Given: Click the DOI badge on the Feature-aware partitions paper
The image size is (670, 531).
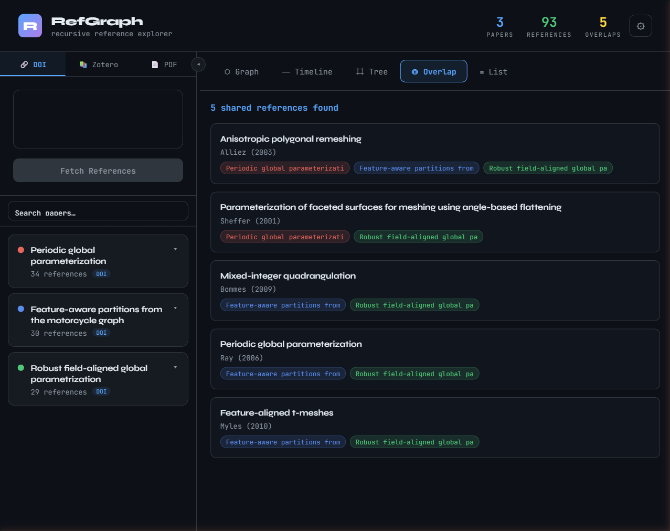Looking at the screenshot, I should pyautogui.click(x=101, y=333).
